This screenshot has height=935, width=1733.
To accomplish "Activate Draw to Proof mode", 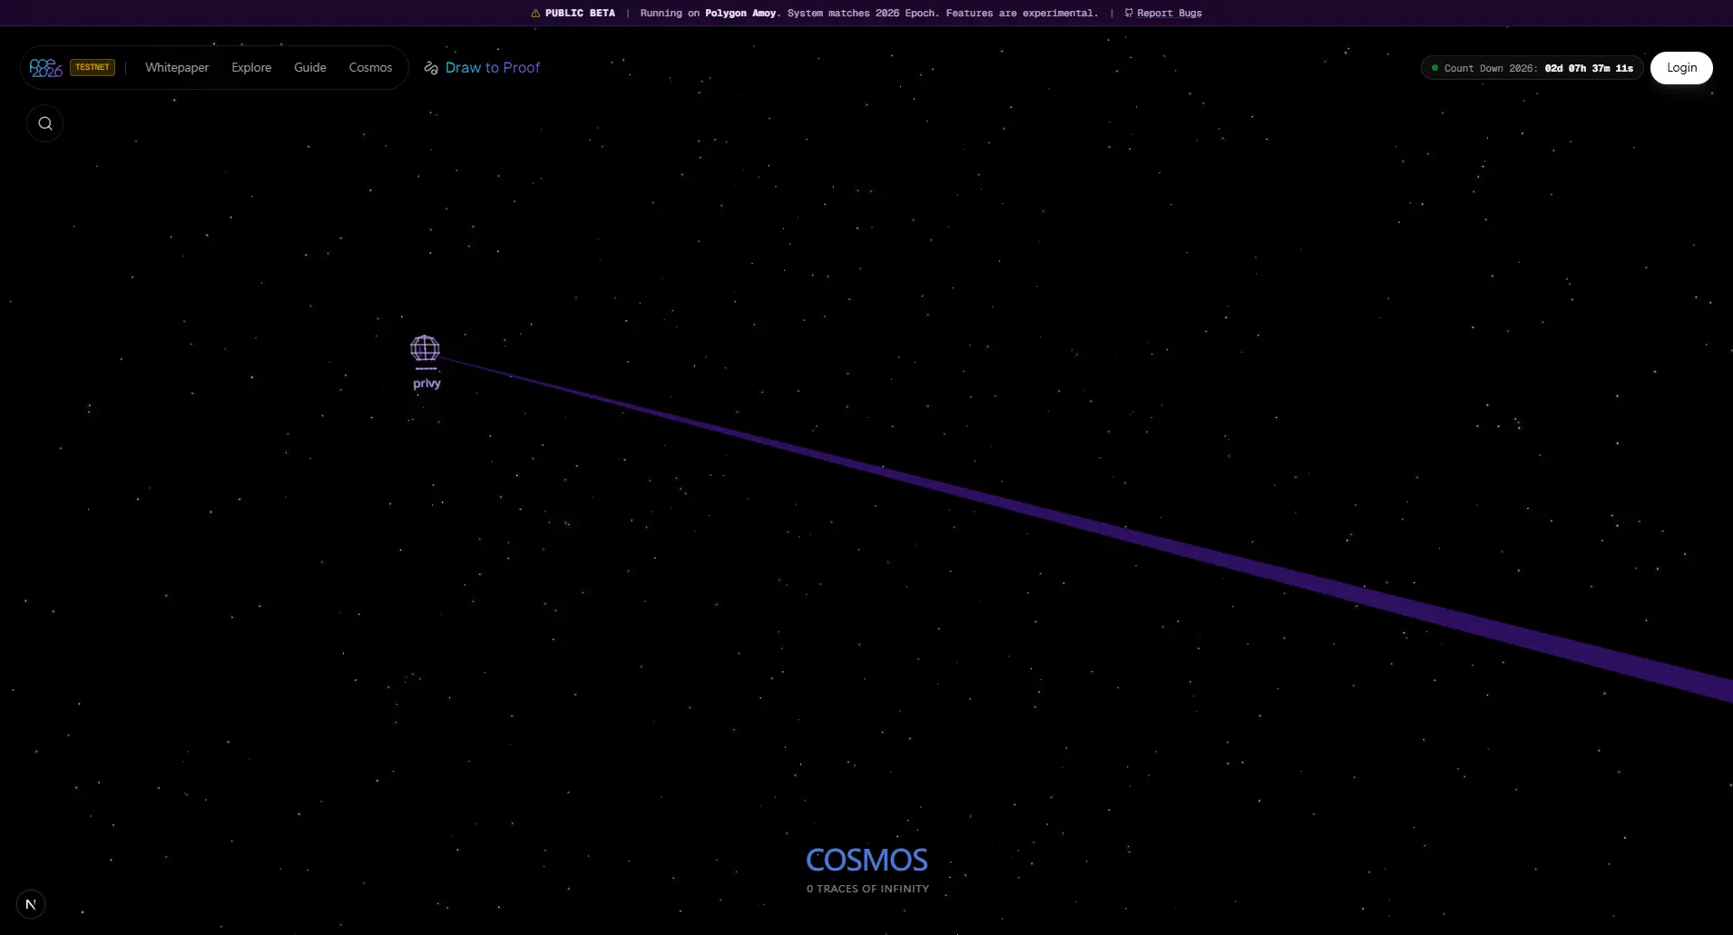I will pos(493,67).
